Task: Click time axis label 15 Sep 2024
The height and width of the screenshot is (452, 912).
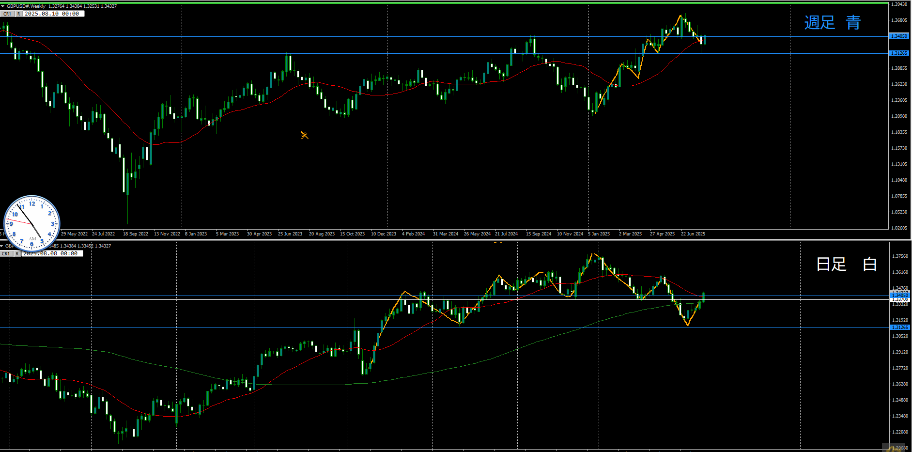Action: pos(539,234)
